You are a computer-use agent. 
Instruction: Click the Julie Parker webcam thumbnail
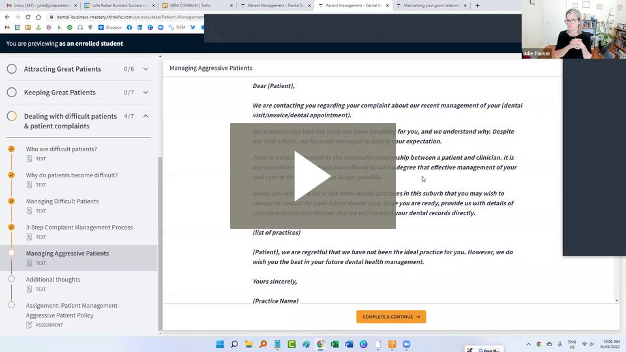pyautogui.click(x=574, y=29)
